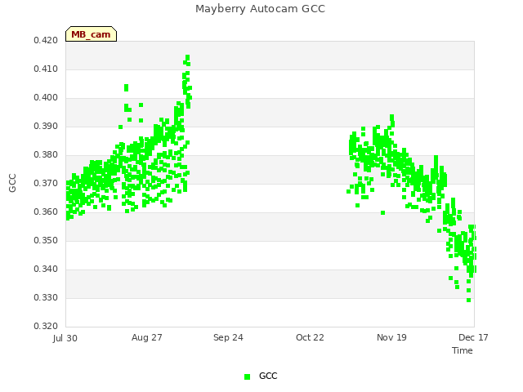Click the 0.390 y-axis label
This screenshot has width=523, height=392.
pos(46,127)
